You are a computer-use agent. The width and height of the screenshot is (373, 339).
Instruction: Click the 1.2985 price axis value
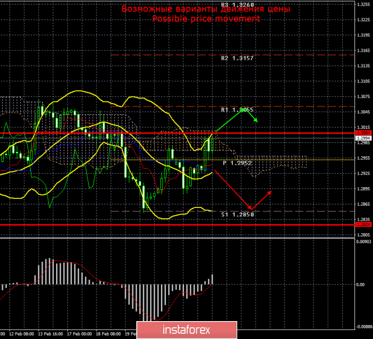[x=363, y=142]
